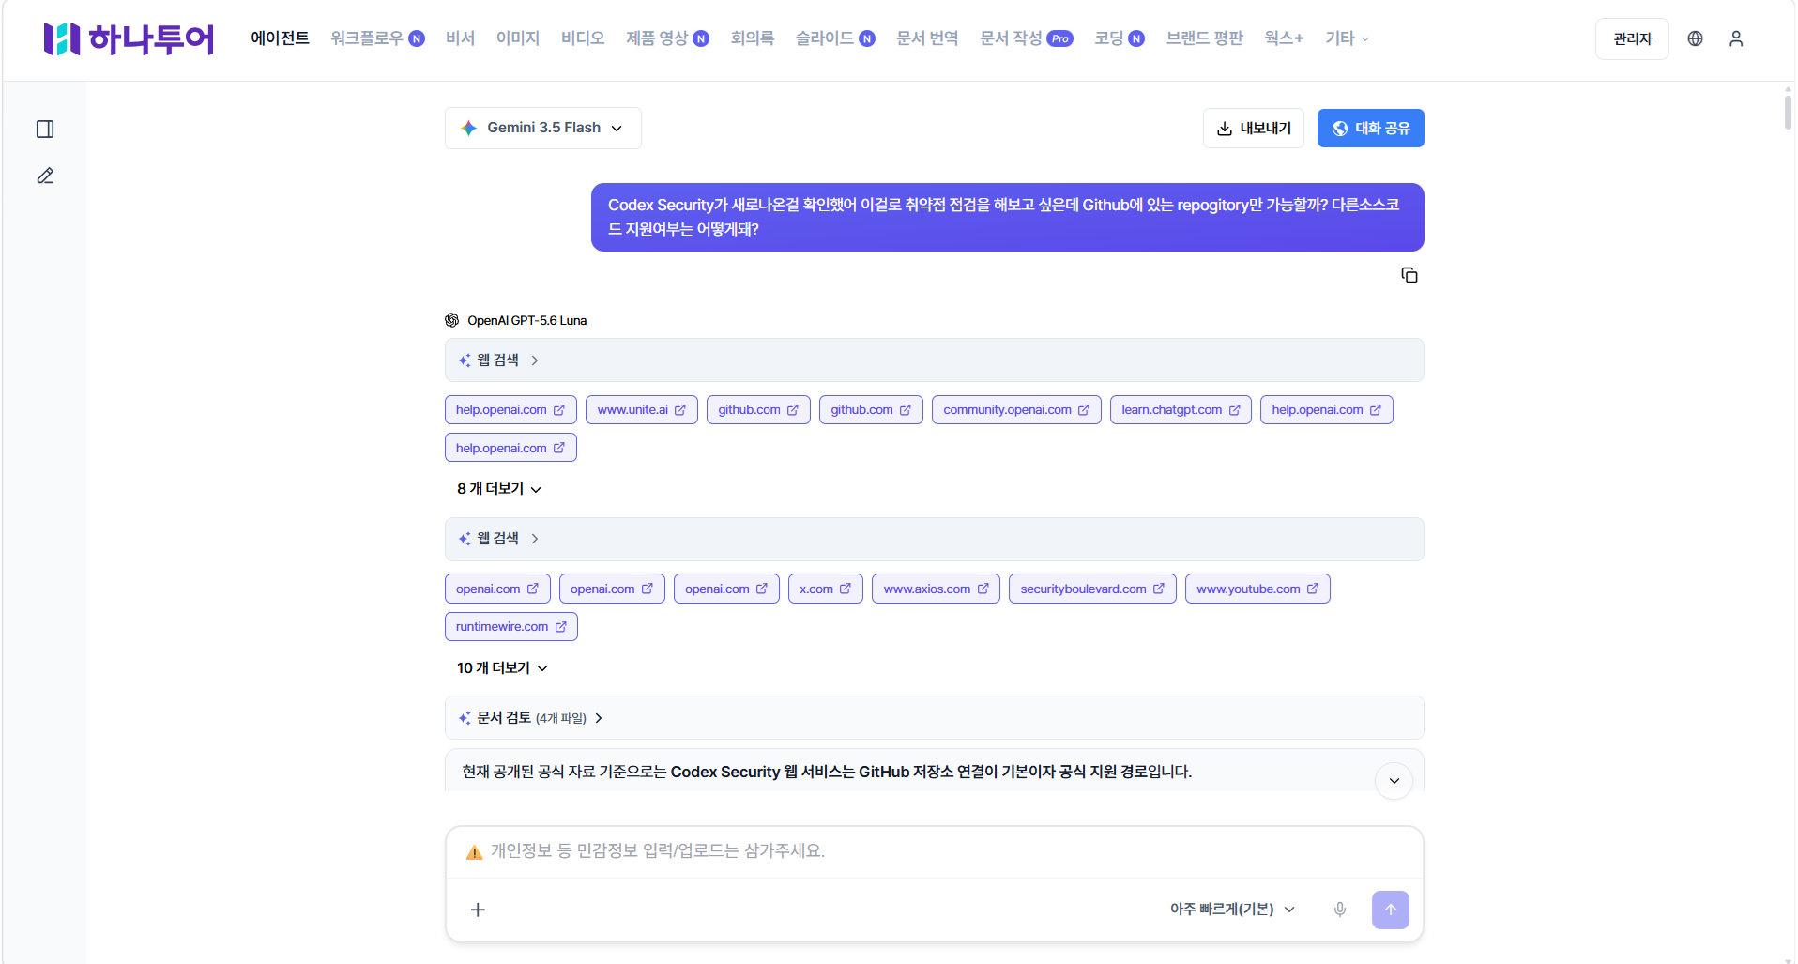Viewport: 1798px width, 964px height.
Task: Expand the 8개 더보기 sources list
Action: click(499, 489)
